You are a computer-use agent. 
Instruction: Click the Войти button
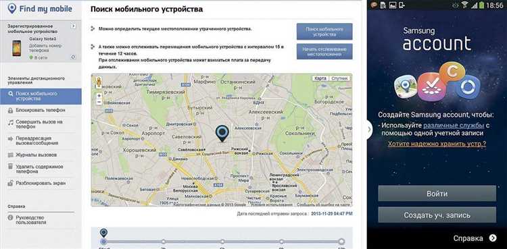point(437,194)
